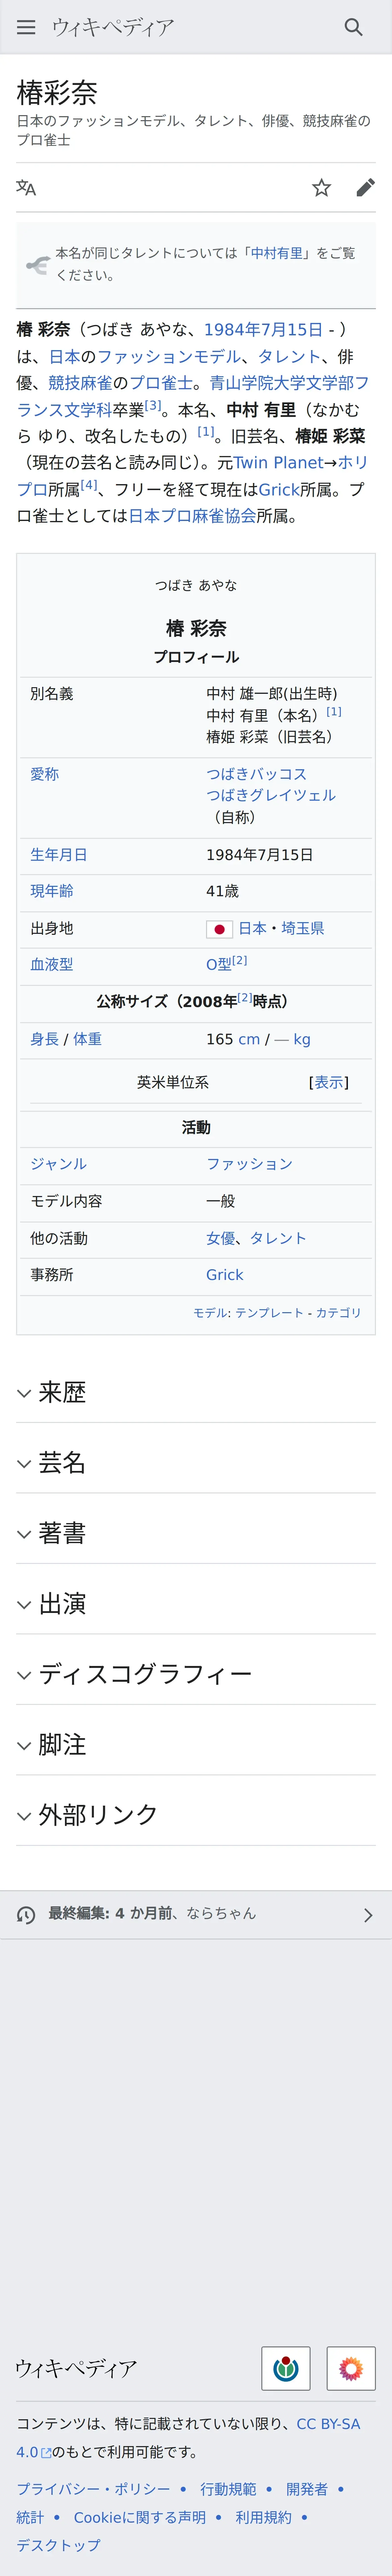Click the Wikimedia Foundation logo badge

285,2368
